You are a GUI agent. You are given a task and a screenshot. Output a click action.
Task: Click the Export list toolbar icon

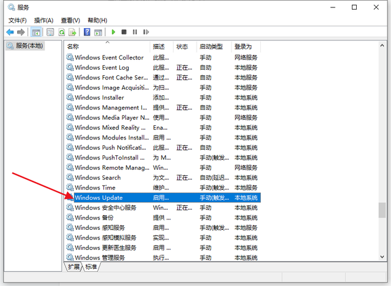coord(73,32)
